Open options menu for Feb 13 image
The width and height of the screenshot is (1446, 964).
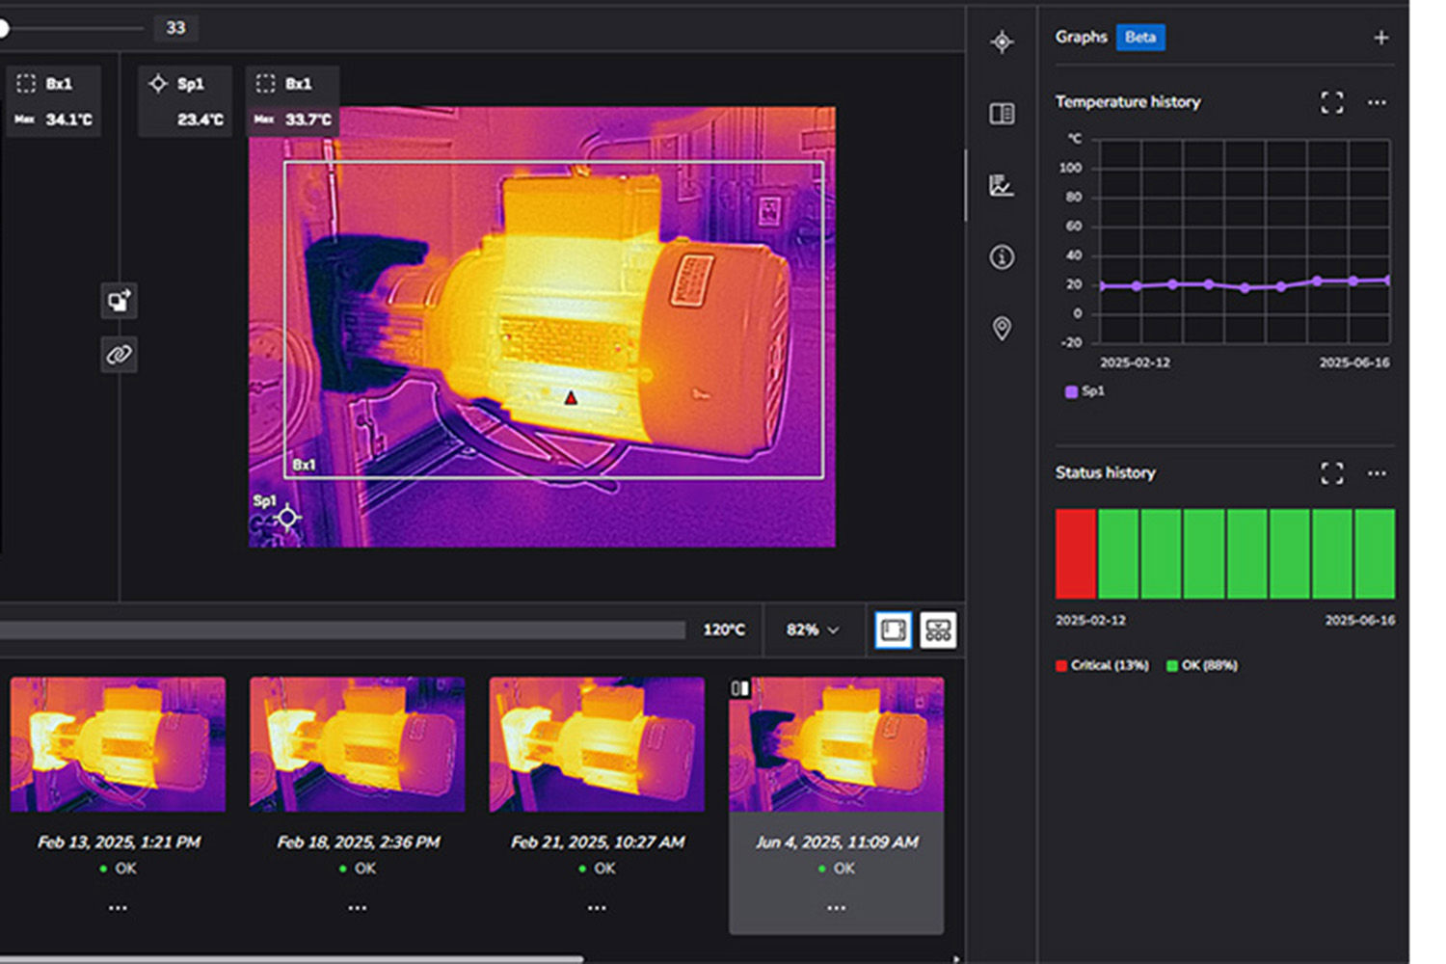[x=118, y=908]
